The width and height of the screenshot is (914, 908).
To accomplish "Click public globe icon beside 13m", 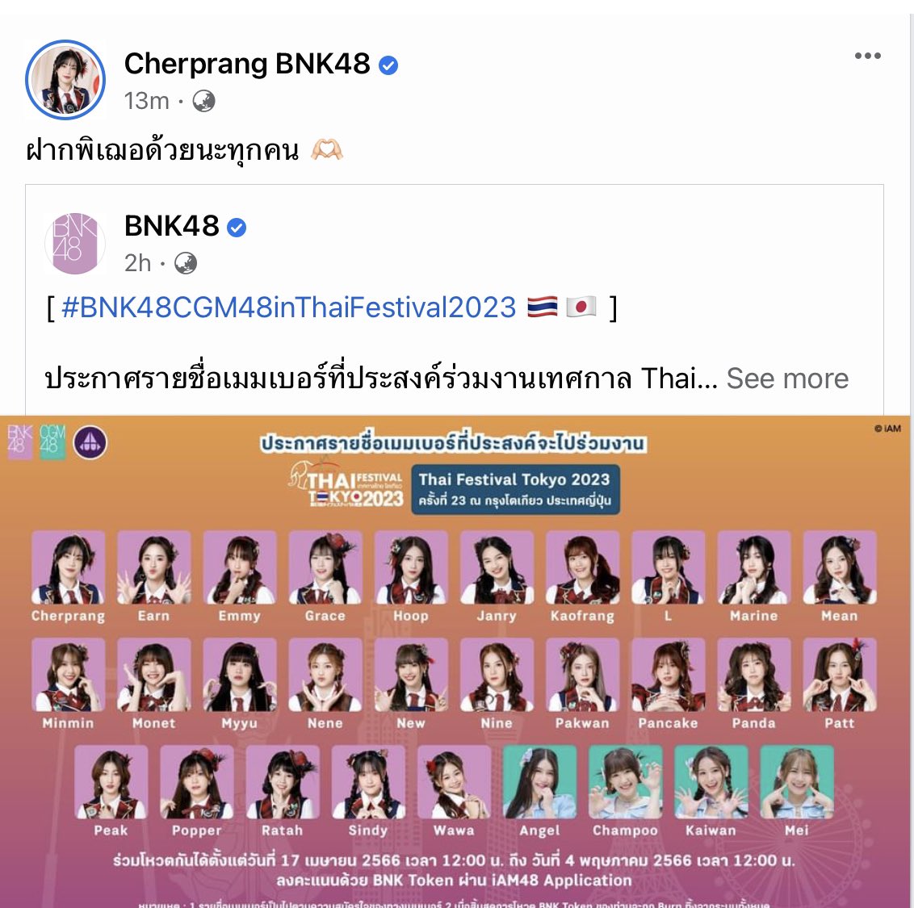I will pyautogui.click(x=203, y=102).
